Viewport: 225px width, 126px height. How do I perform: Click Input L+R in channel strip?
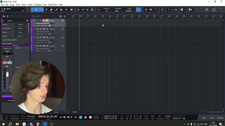[7, 48]
